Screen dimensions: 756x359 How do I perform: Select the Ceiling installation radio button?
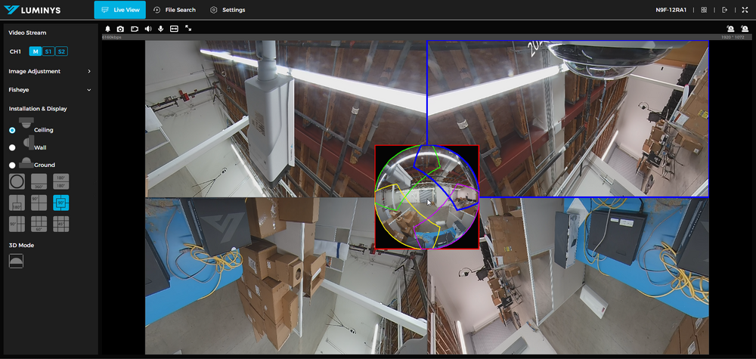[x=12, y=130]
